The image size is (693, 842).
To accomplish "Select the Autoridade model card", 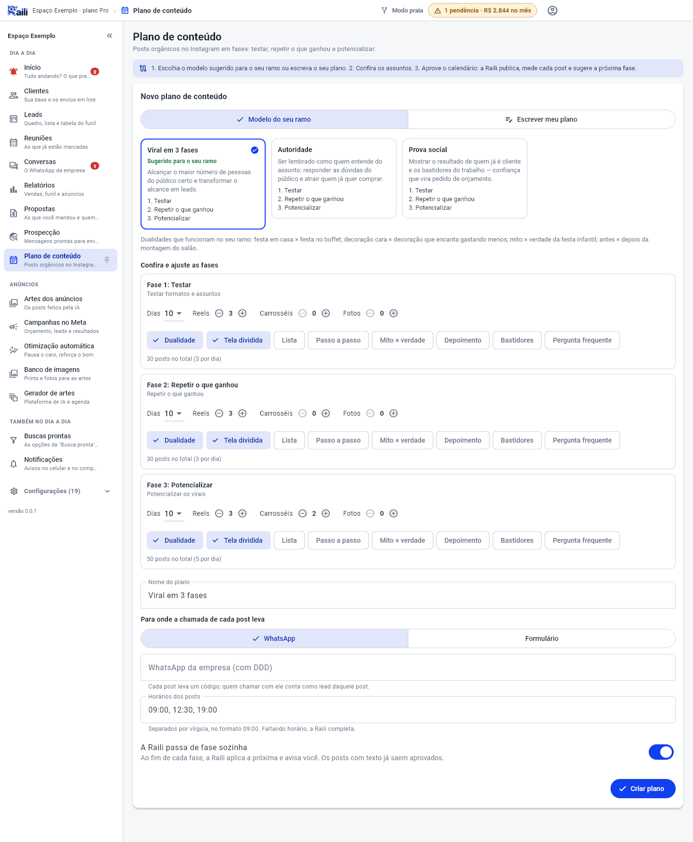I will [334, 179].
